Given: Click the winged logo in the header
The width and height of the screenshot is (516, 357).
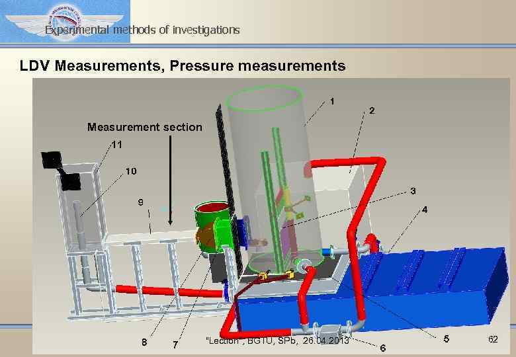Looking at the screenshot, I should tap(65, 21).
